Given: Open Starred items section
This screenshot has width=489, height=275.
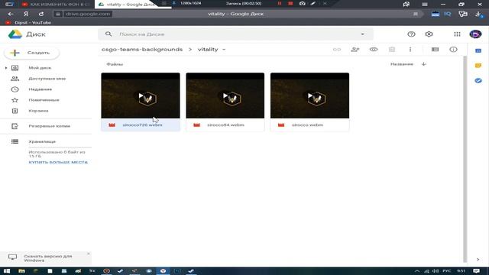Looking at the screenshot, I should 44,100.
